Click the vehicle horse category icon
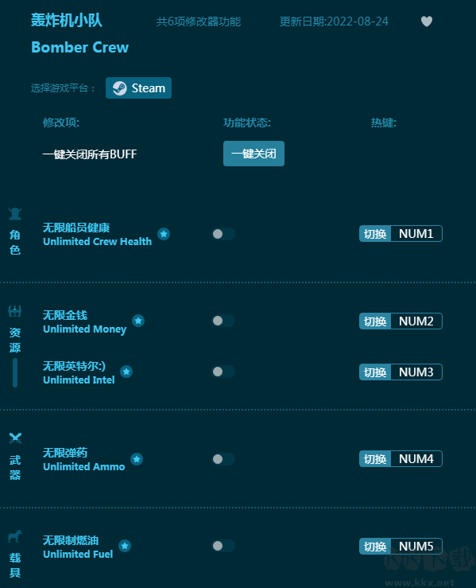This screenshot has height=588, width=476. (15, 536)
